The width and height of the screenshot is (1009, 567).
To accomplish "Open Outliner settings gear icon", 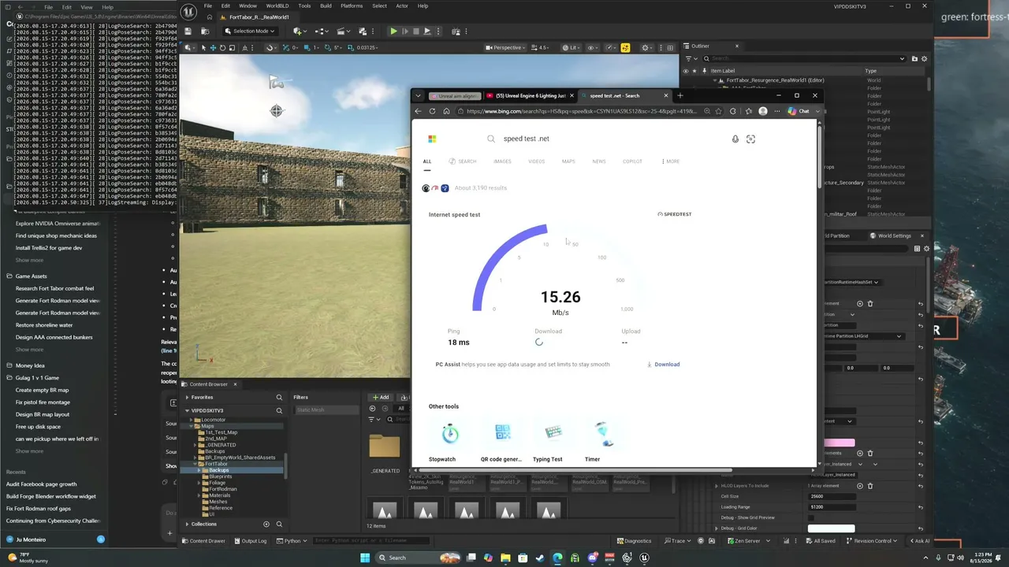I will [x=924, y=58].
